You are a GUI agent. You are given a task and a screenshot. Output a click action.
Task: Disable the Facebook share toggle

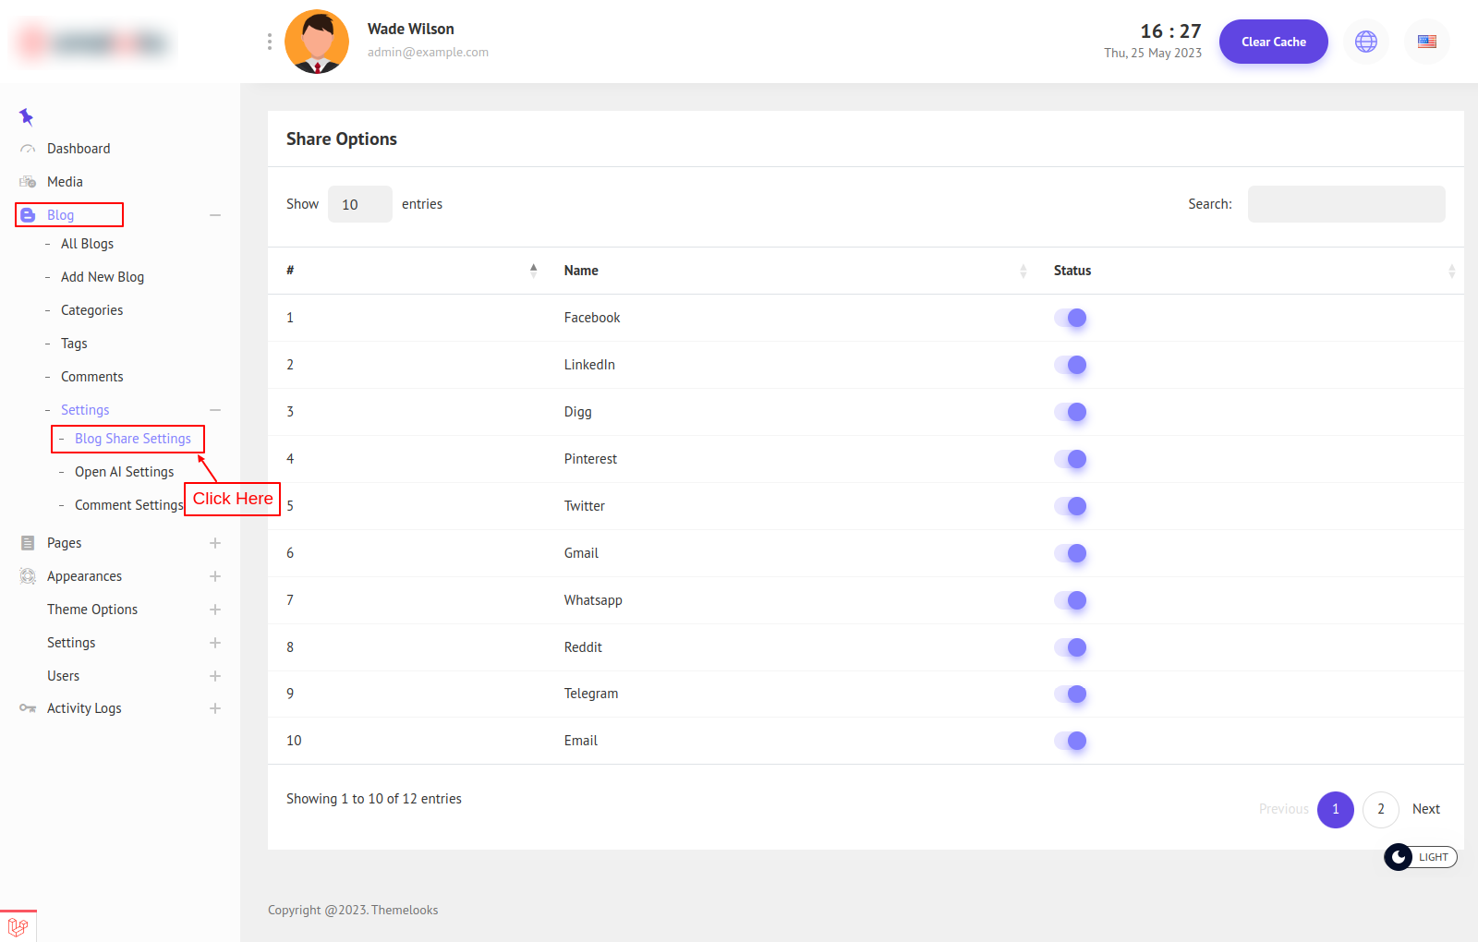(1071, 318)
